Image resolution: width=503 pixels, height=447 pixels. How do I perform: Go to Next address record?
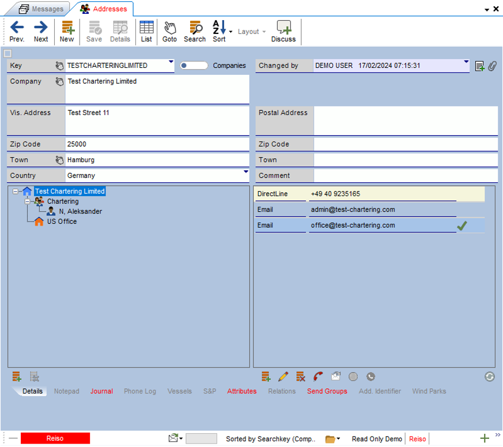point(41,32)
